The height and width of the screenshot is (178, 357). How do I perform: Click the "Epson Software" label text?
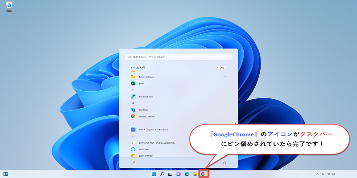pos(147,77)
